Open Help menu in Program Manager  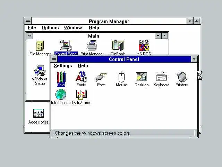[x=94, y=28]
